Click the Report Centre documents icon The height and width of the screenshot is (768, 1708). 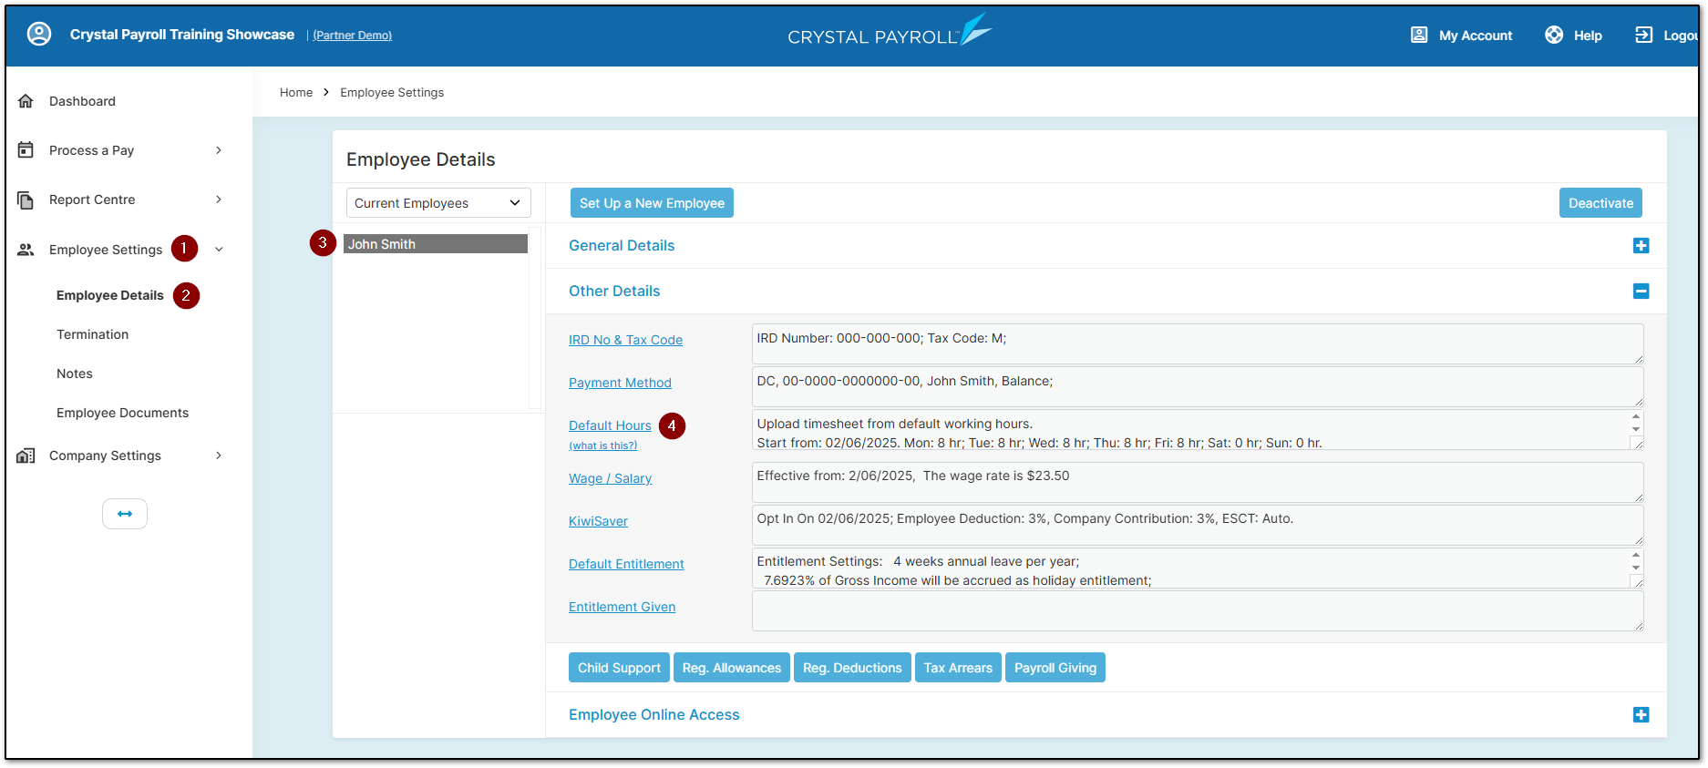[x=26, y=200]
